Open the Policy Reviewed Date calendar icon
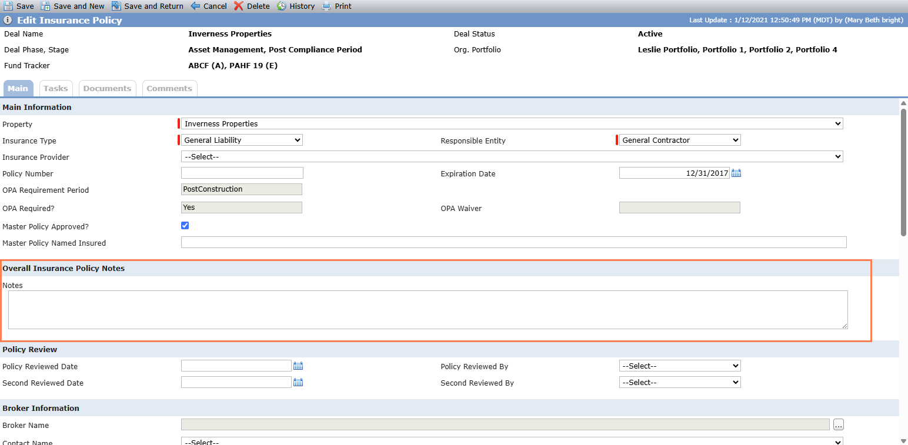The width and height of the screenshot is (908, 445). (298, 366)
